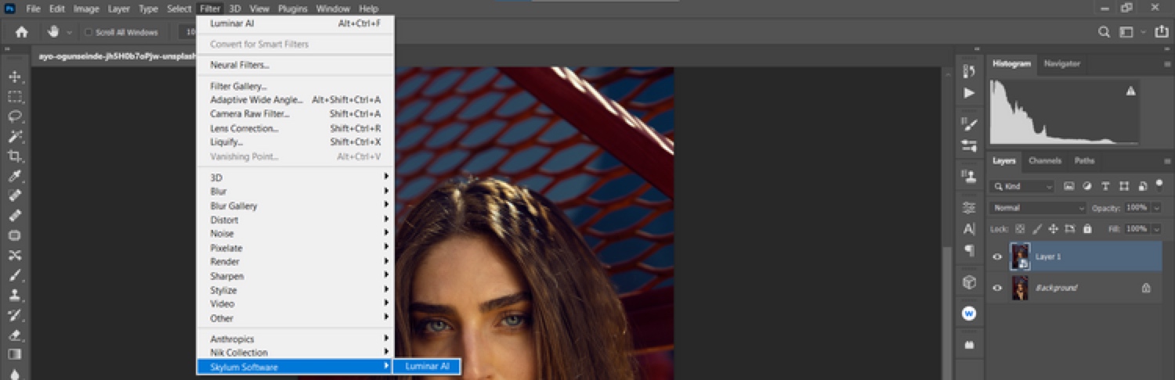
Task: Filter layers by type (T) icon
Action: click(1105, 186)
